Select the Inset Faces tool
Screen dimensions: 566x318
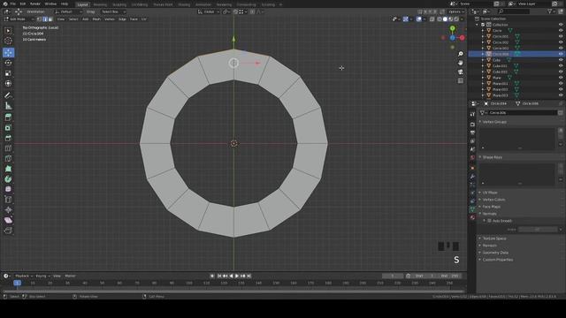click(x=8, y=127)
